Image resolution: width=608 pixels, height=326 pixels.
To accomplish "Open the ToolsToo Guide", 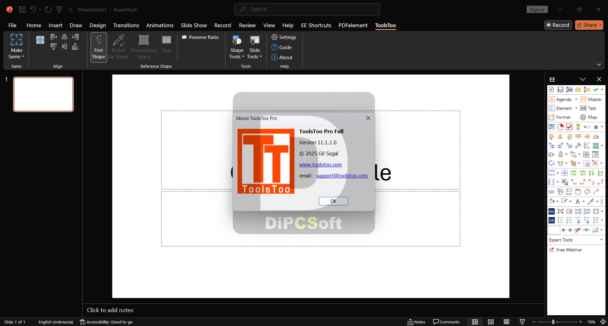I will click(282, 47).
